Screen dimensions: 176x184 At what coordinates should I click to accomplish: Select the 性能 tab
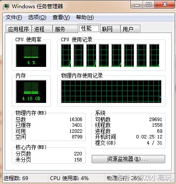pyautogui.click(x=89, y=28)
